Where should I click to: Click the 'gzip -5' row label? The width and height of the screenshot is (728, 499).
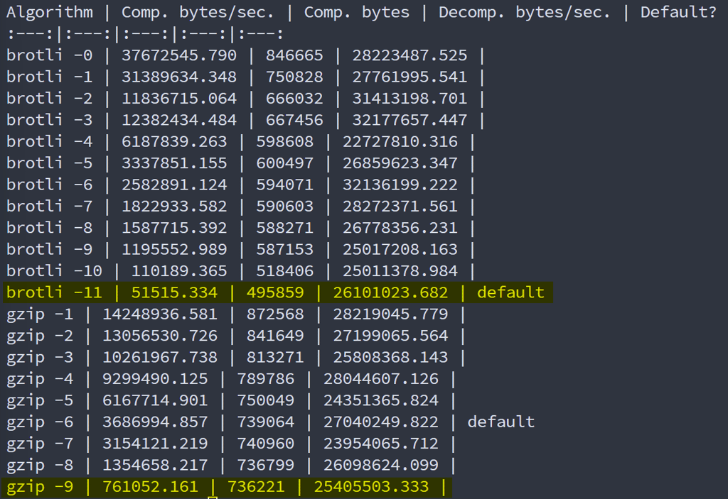click(x=40, y=400)
